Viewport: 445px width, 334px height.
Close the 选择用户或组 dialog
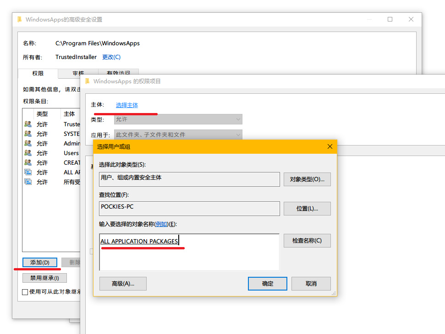click(330, 146)
